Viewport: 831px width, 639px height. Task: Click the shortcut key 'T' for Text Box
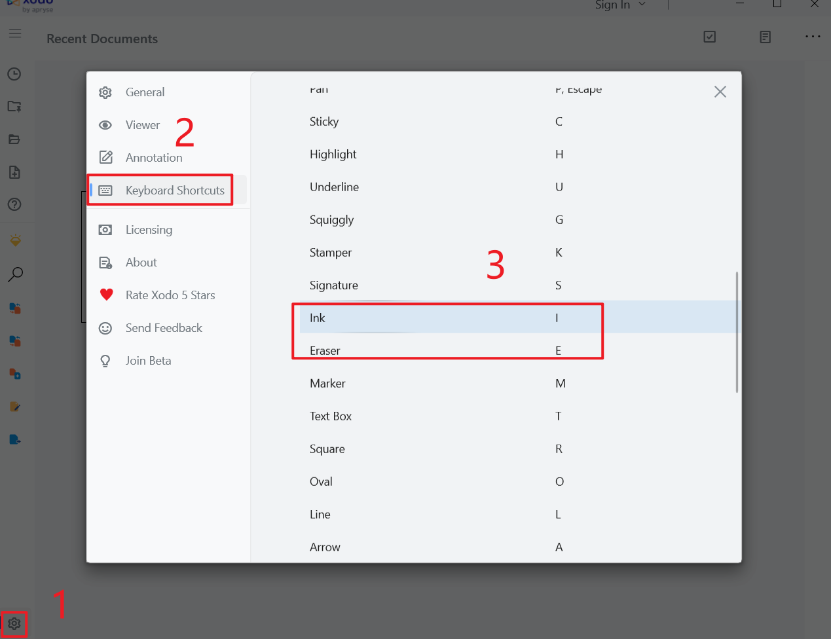point(559,416)
